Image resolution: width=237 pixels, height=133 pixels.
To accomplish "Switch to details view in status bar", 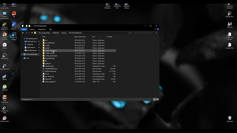I will pos(154,99).
